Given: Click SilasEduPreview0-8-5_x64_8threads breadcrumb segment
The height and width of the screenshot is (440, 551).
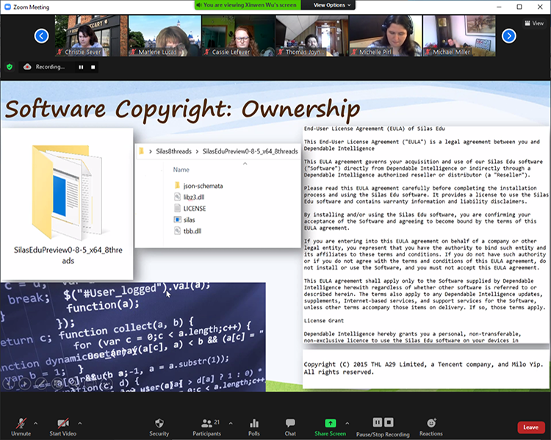Looking at the screenshot, I should [x=250, y=151].
